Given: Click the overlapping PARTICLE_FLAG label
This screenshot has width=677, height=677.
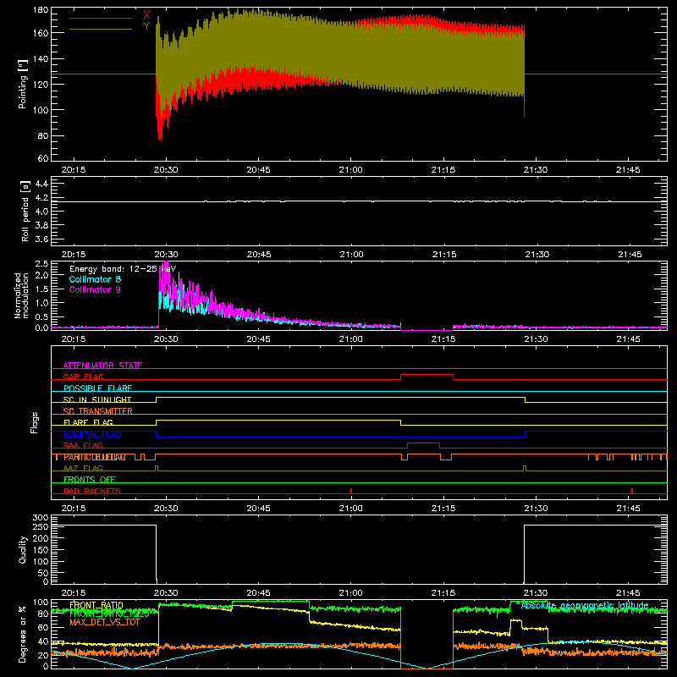Looking at the screenshot, I should [95, 457].
